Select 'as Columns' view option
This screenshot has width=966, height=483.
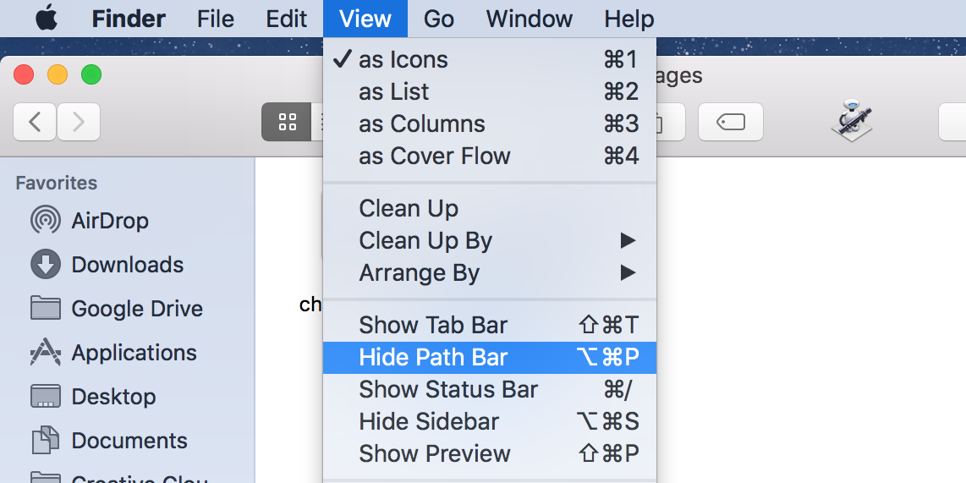coord(422,124)
